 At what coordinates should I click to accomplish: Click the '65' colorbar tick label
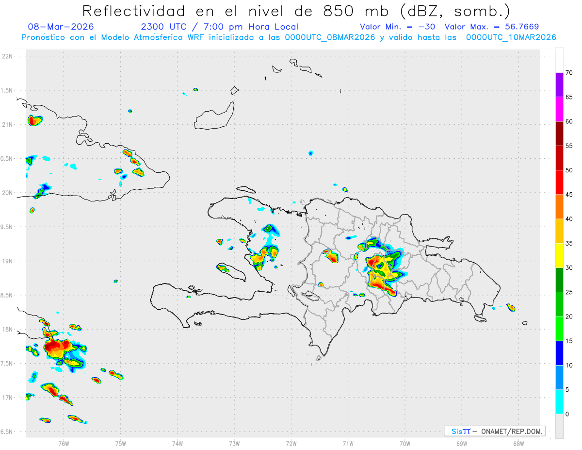click(x=569, y=97)
